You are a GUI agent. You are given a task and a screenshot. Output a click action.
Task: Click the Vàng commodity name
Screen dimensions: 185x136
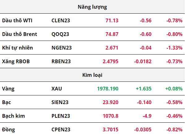pyautogui.click(x=8, y=89)
